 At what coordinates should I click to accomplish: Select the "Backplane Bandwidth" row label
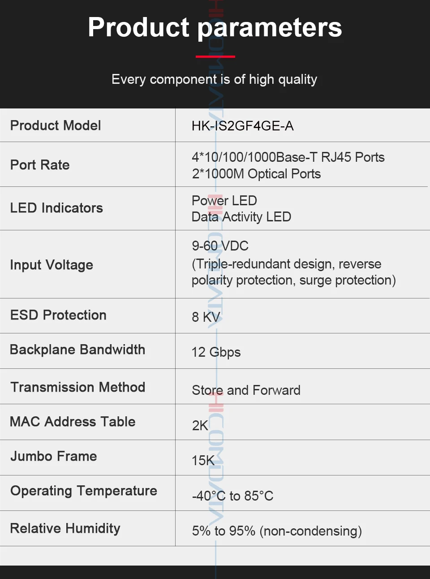pos(77,350)
